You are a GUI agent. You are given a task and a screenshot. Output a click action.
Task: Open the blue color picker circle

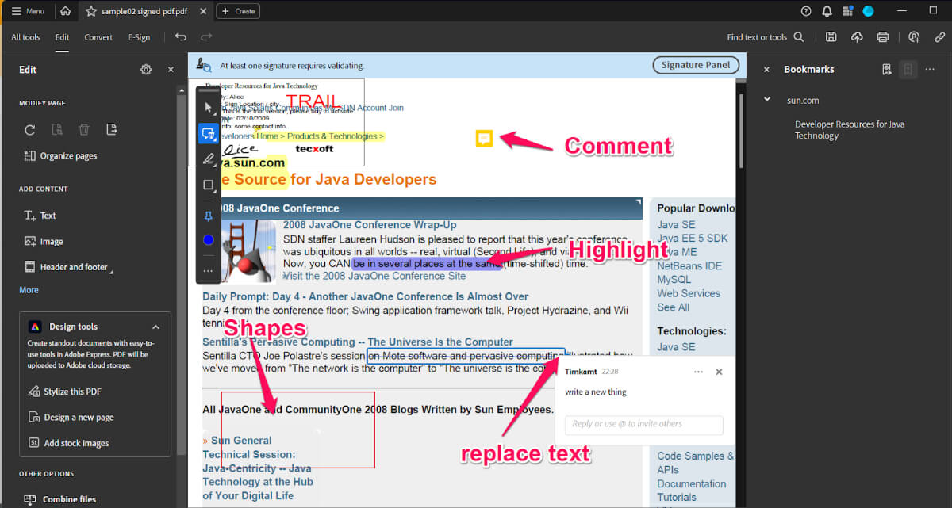point(209,240)
